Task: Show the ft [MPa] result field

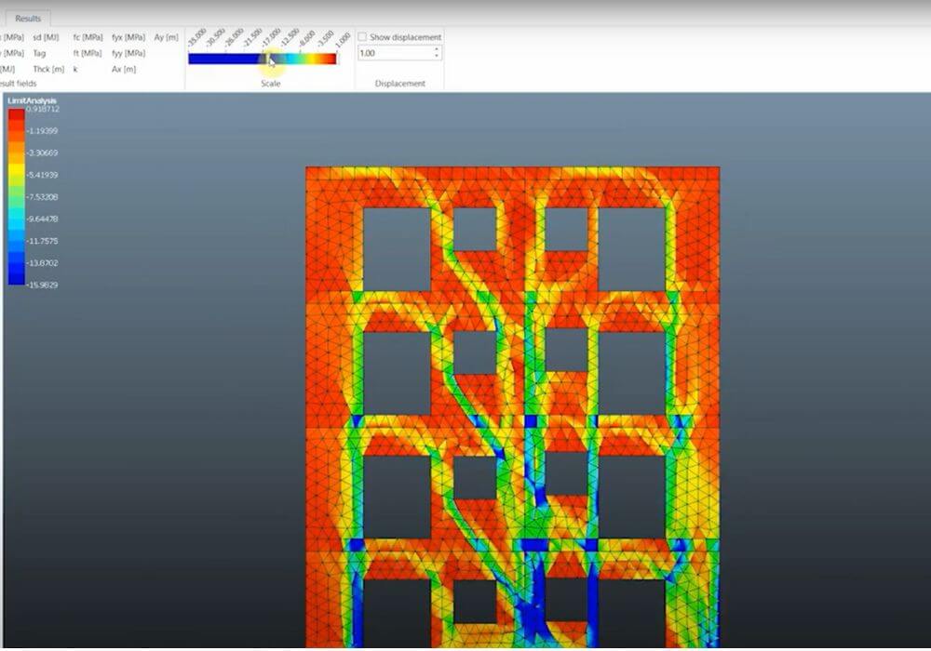Action: point(88,53)
